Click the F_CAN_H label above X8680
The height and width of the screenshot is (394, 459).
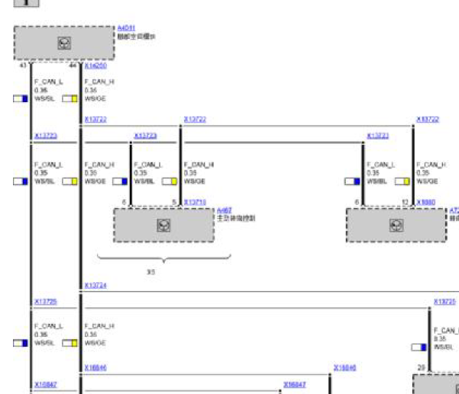(x=432, y=165)
